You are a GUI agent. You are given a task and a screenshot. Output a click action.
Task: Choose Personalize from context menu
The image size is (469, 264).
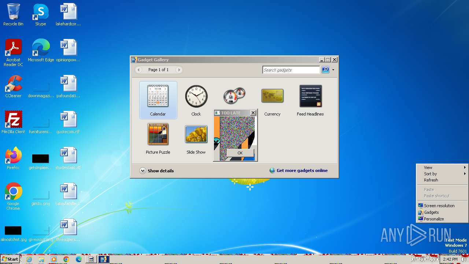tap(442, 219)
